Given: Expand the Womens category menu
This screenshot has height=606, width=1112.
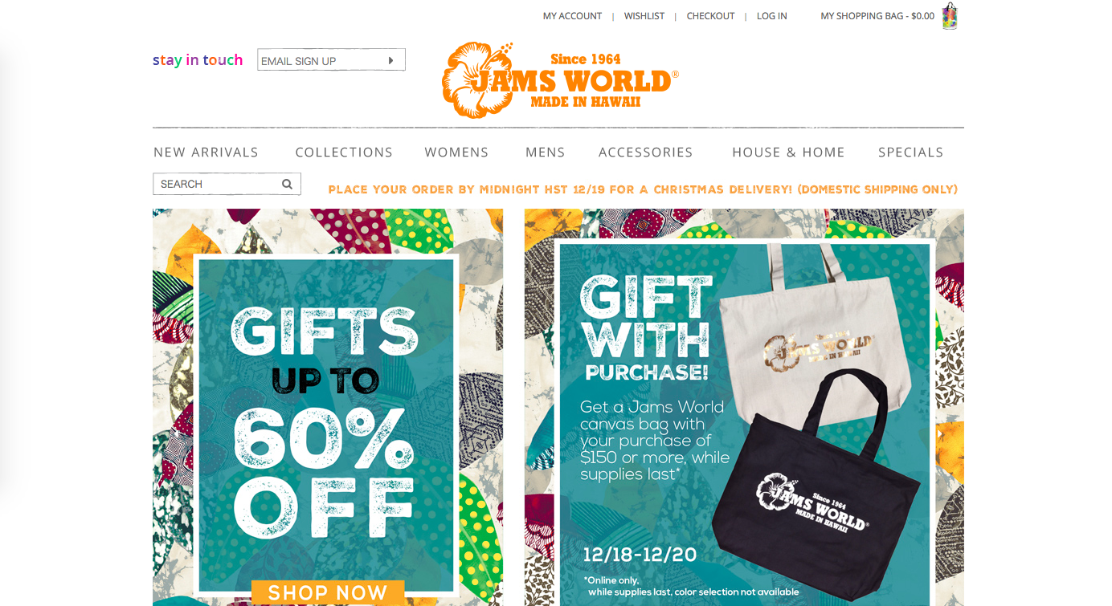Looking at the screenshot, I should (x=456, y=153).
